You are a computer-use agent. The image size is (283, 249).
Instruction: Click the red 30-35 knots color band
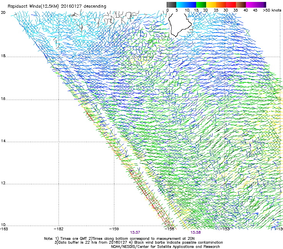point(231,5)
